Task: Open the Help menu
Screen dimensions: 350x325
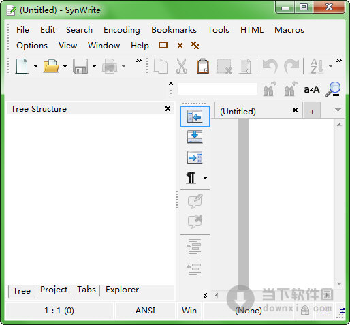Action: (x=140, y=46)
